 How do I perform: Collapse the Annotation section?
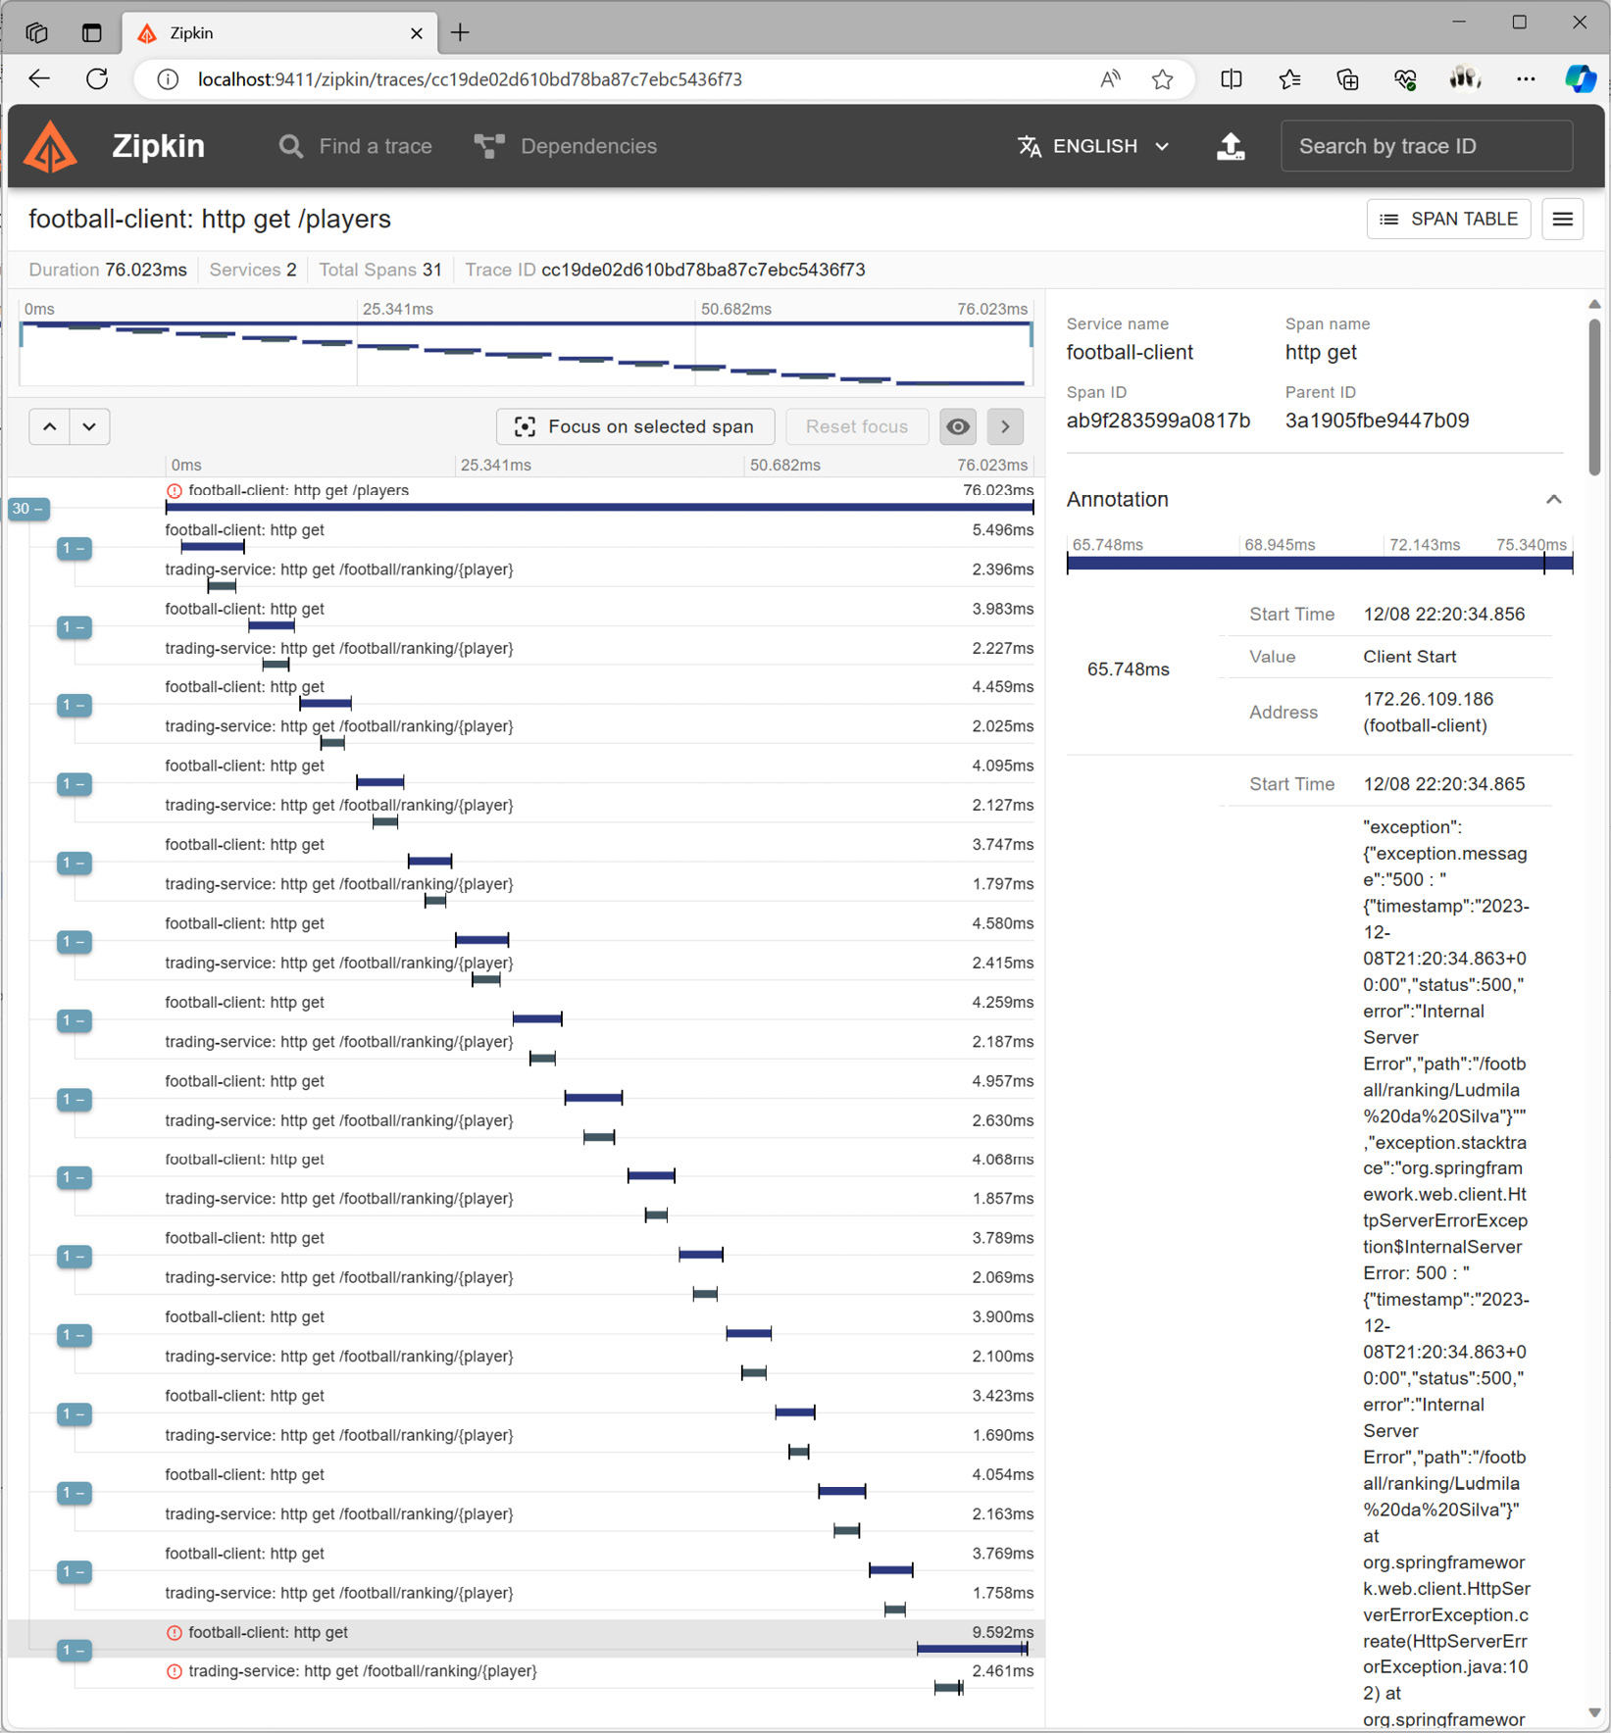(1553, 499)
